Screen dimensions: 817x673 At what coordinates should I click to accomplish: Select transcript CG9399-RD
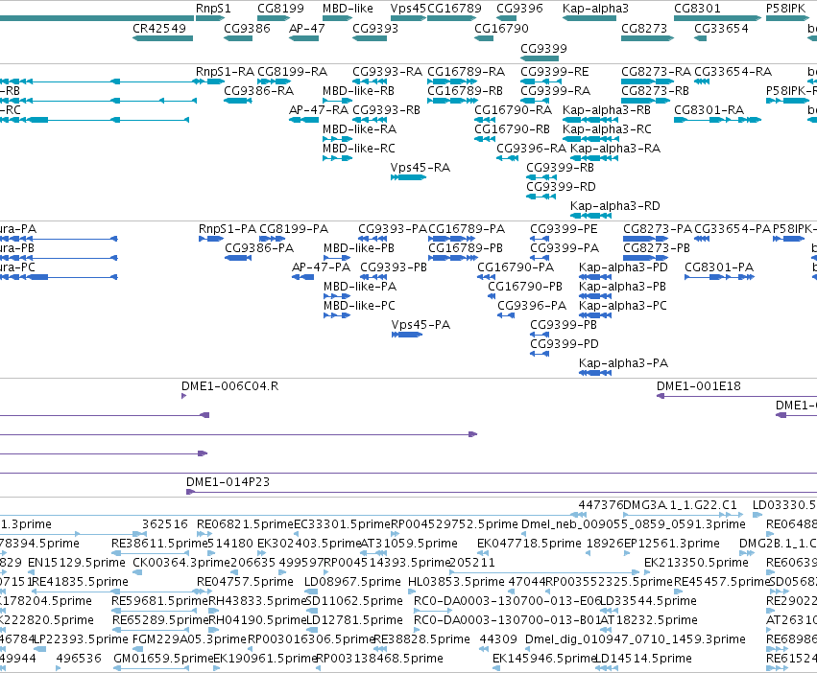pos(541,197)
